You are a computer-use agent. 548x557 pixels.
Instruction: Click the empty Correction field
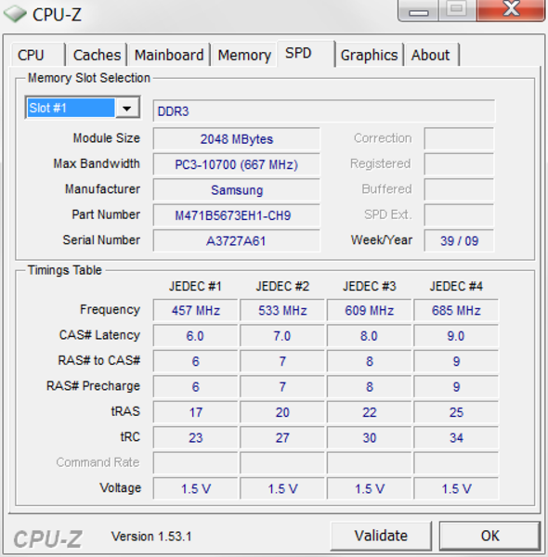click(459, 139)
